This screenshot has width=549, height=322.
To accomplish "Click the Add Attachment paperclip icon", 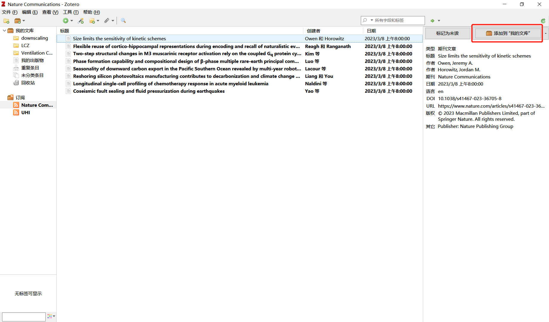I will click(107, 21).
